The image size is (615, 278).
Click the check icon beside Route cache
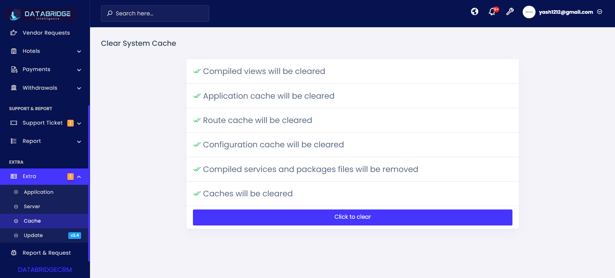(197, 120)
